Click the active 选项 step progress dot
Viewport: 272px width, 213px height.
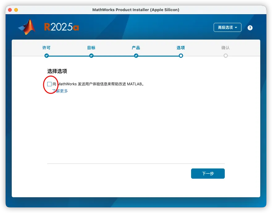coord(181,56)
